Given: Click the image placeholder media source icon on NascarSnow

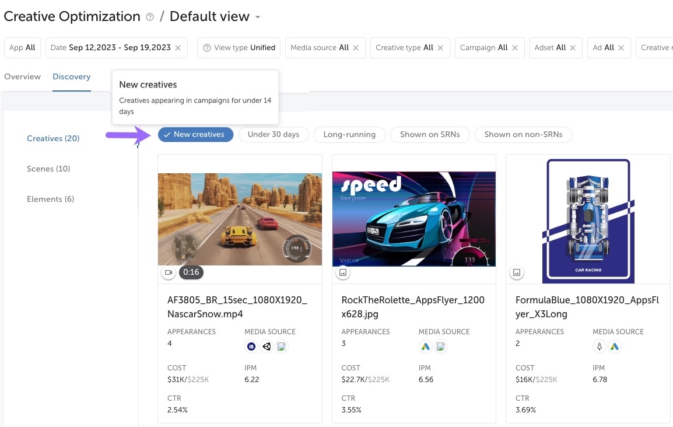Looking at the screenshot, I should click(x=282, y=346).
